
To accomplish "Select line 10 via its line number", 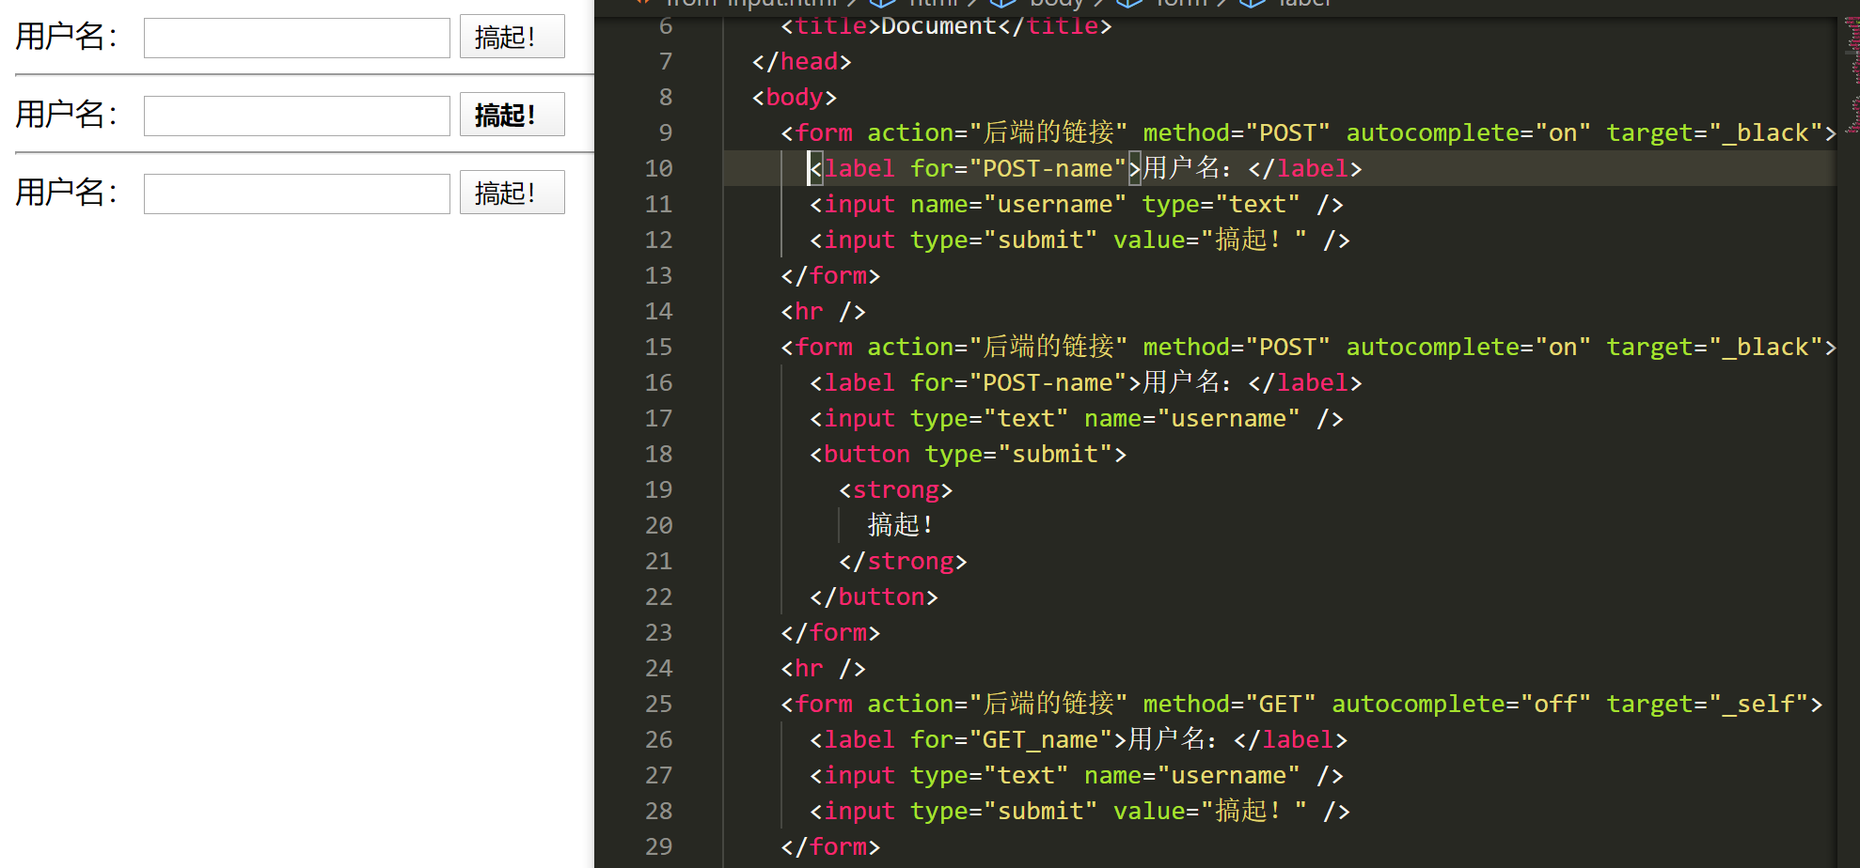I will click(658, 168).
